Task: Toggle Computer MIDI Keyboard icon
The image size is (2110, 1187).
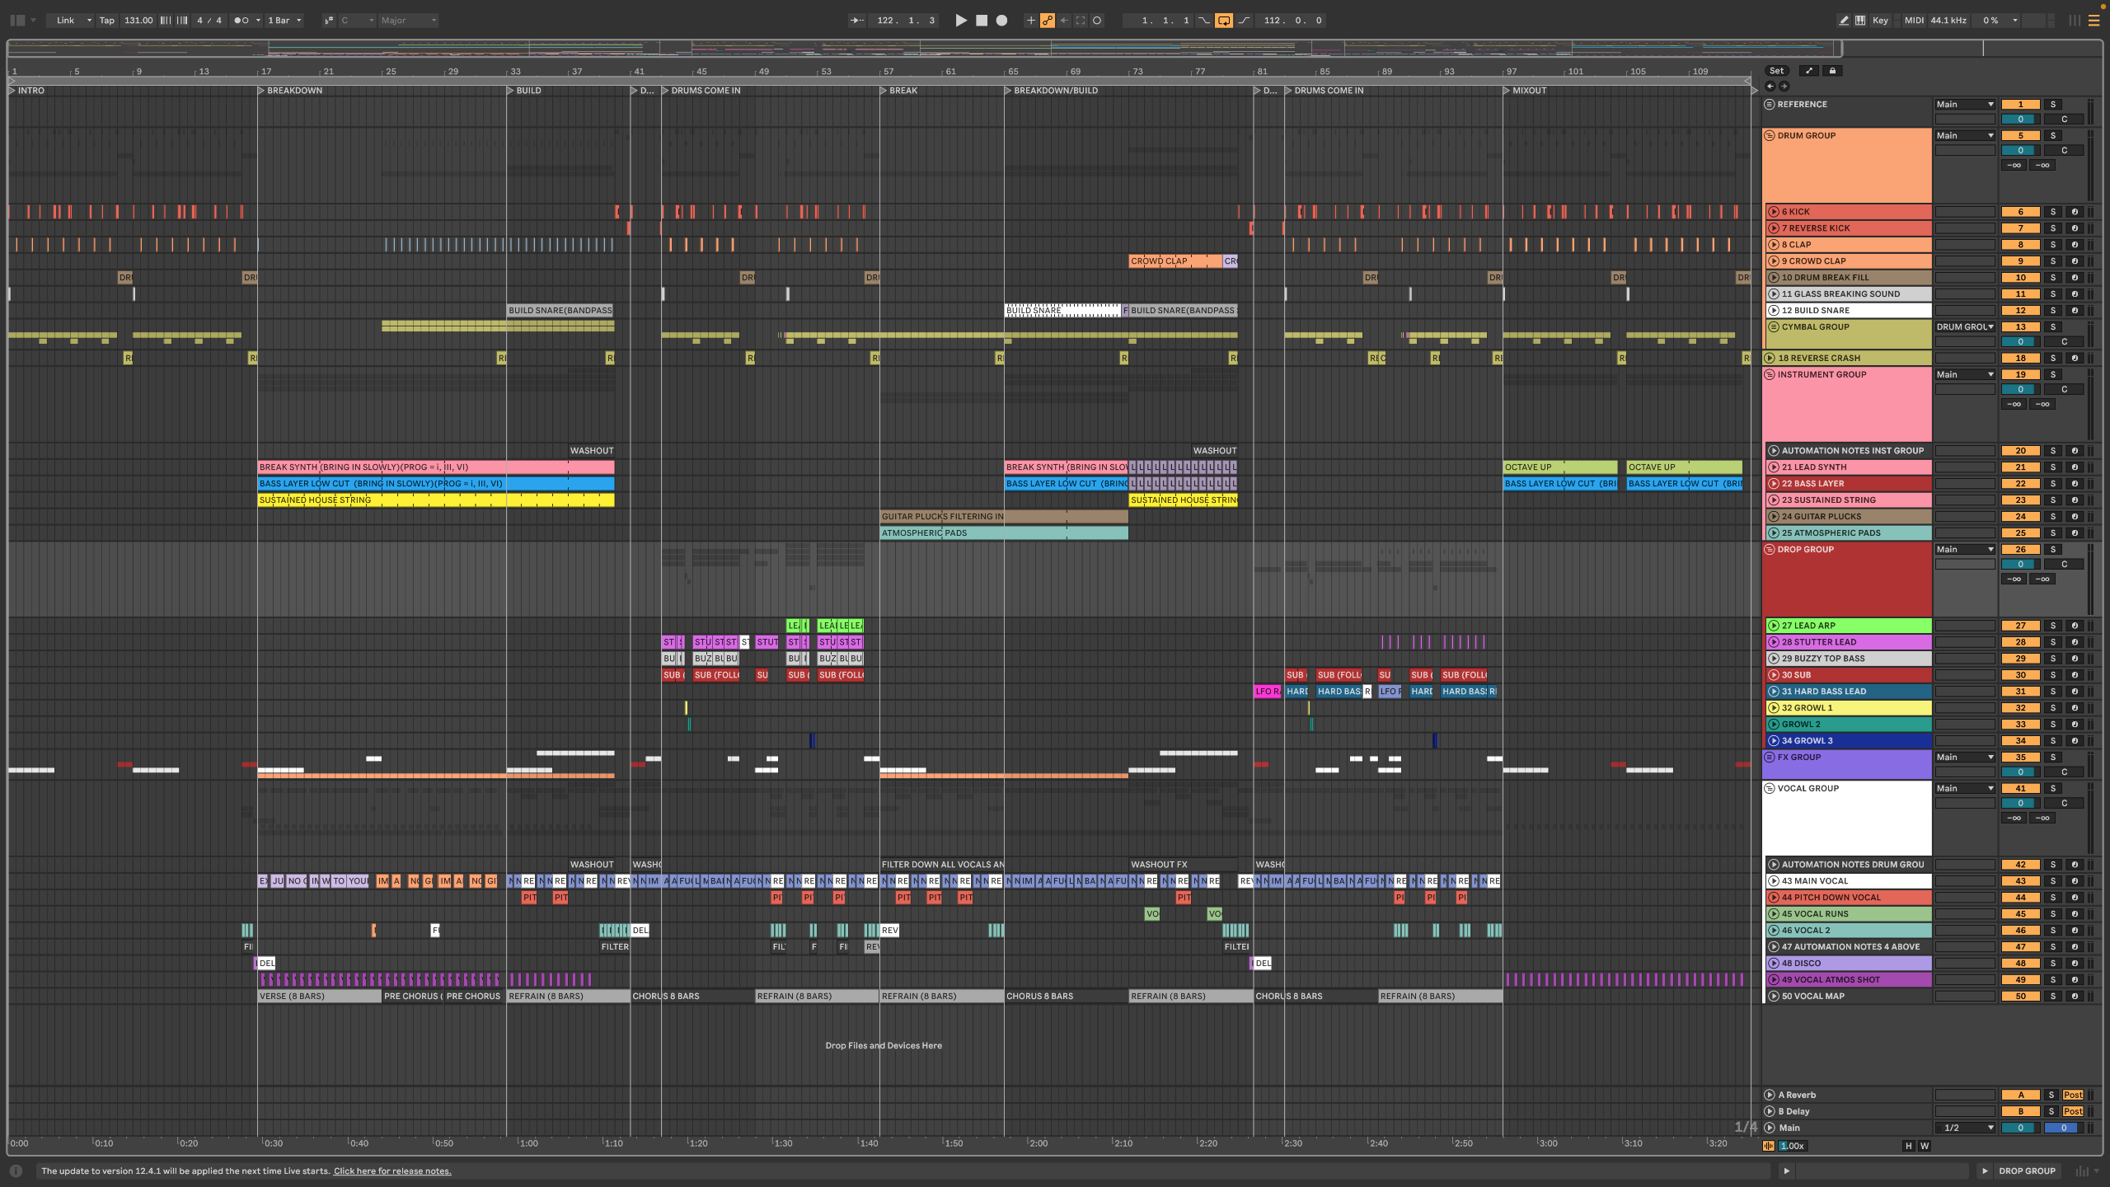Action: [1860, 21]
